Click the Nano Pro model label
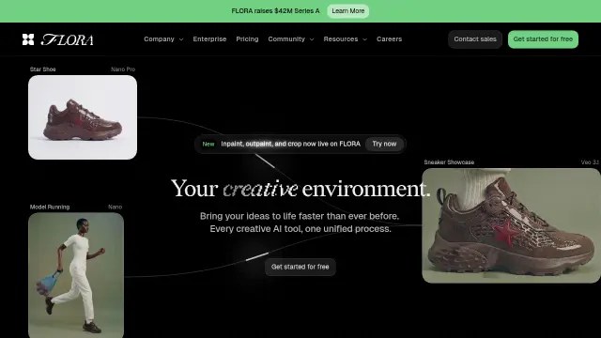Screen dimensions: 601x338 click(123, 69)
